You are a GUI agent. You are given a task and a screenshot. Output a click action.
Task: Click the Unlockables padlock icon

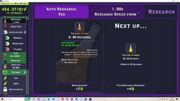tap(5, 89)
